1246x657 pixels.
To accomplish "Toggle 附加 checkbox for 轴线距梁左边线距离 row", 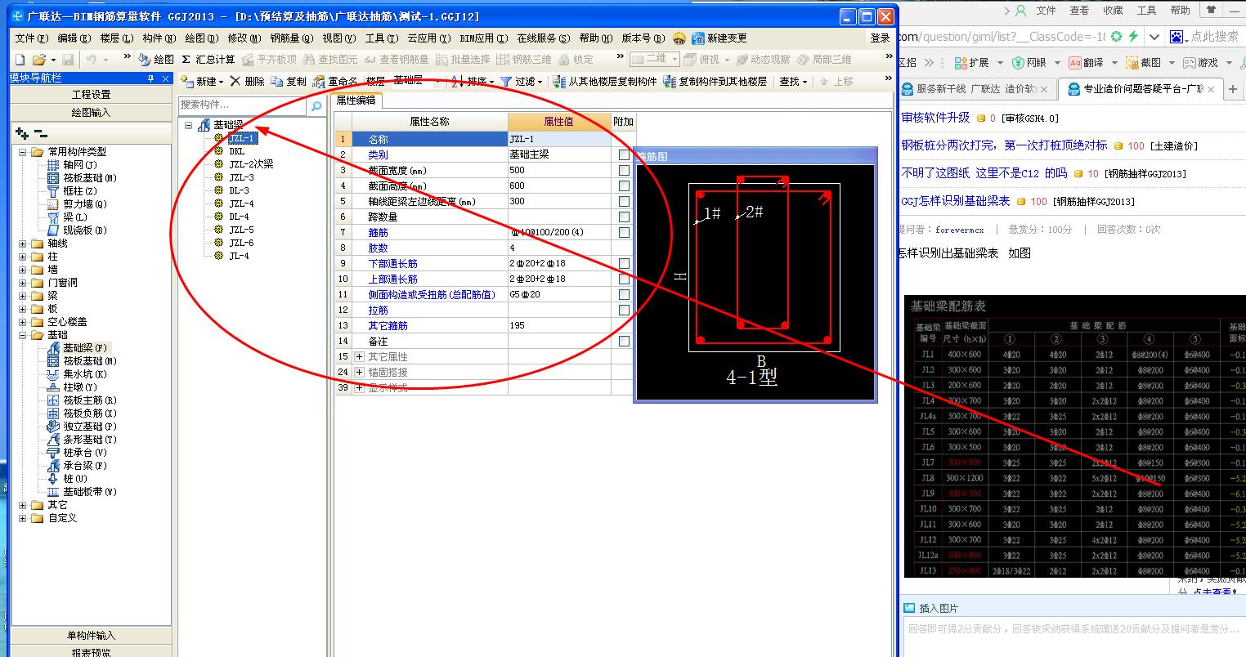I will tap(625, 201).
